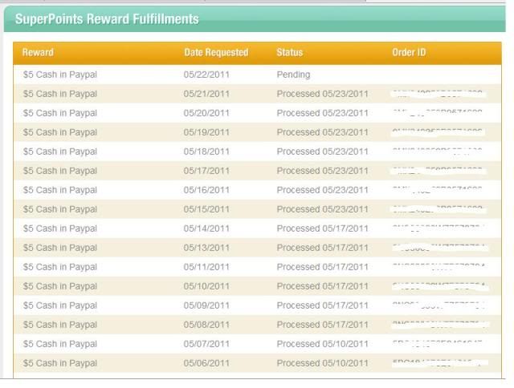Click date requested 05/10/2011
514x388 pixels.
[x=206, y=286]
